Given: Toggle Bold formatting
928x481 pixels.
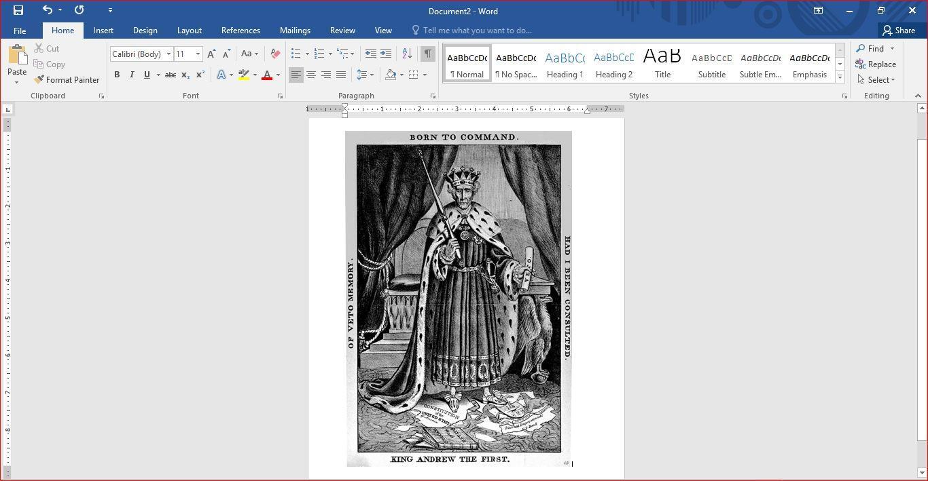Looking at the screenshot, I should 117,75.
